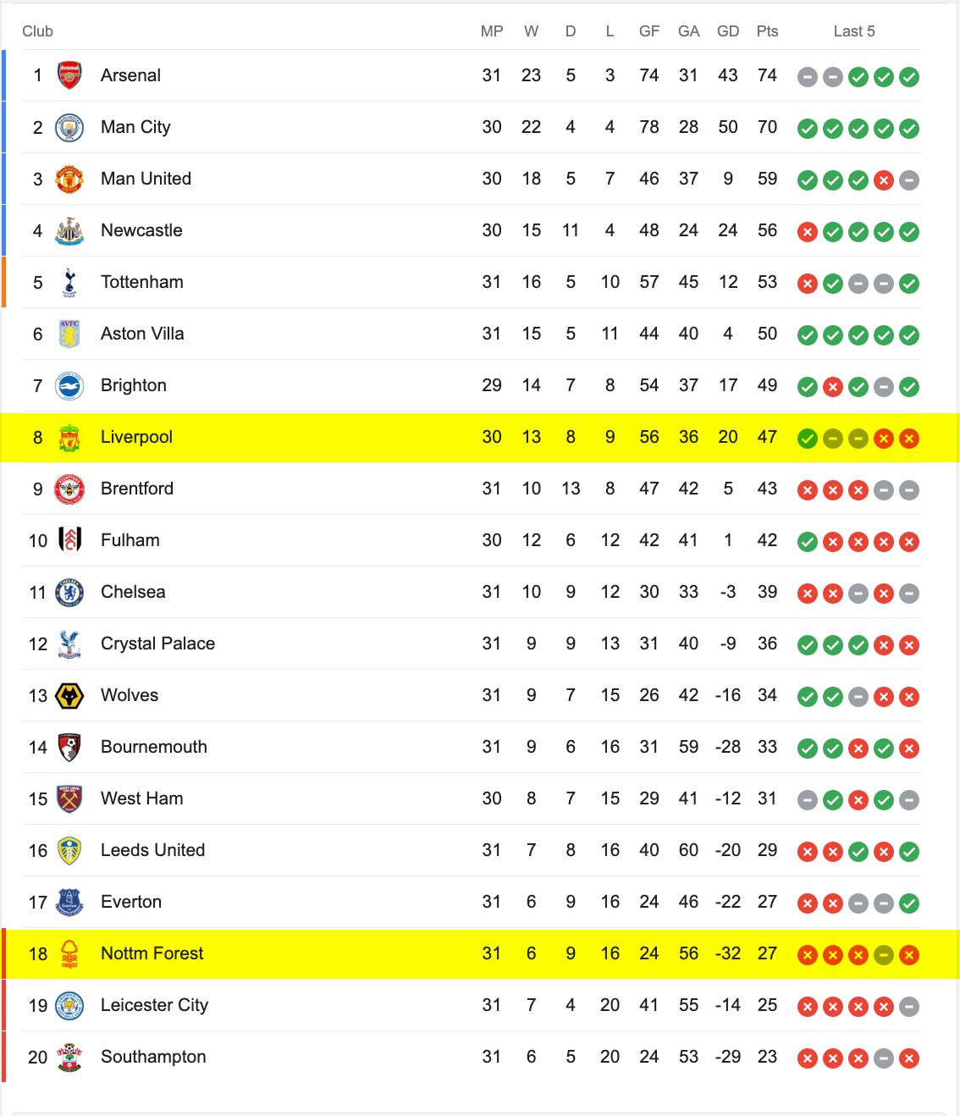Open the Newcastle team name link
The width and height of the screenshot is (960, 1116).
click(141, 230)
